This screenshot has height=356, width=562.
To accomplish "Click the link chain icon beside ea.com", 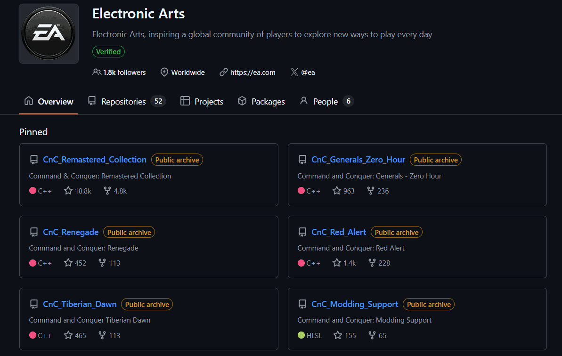I will 223,72.
